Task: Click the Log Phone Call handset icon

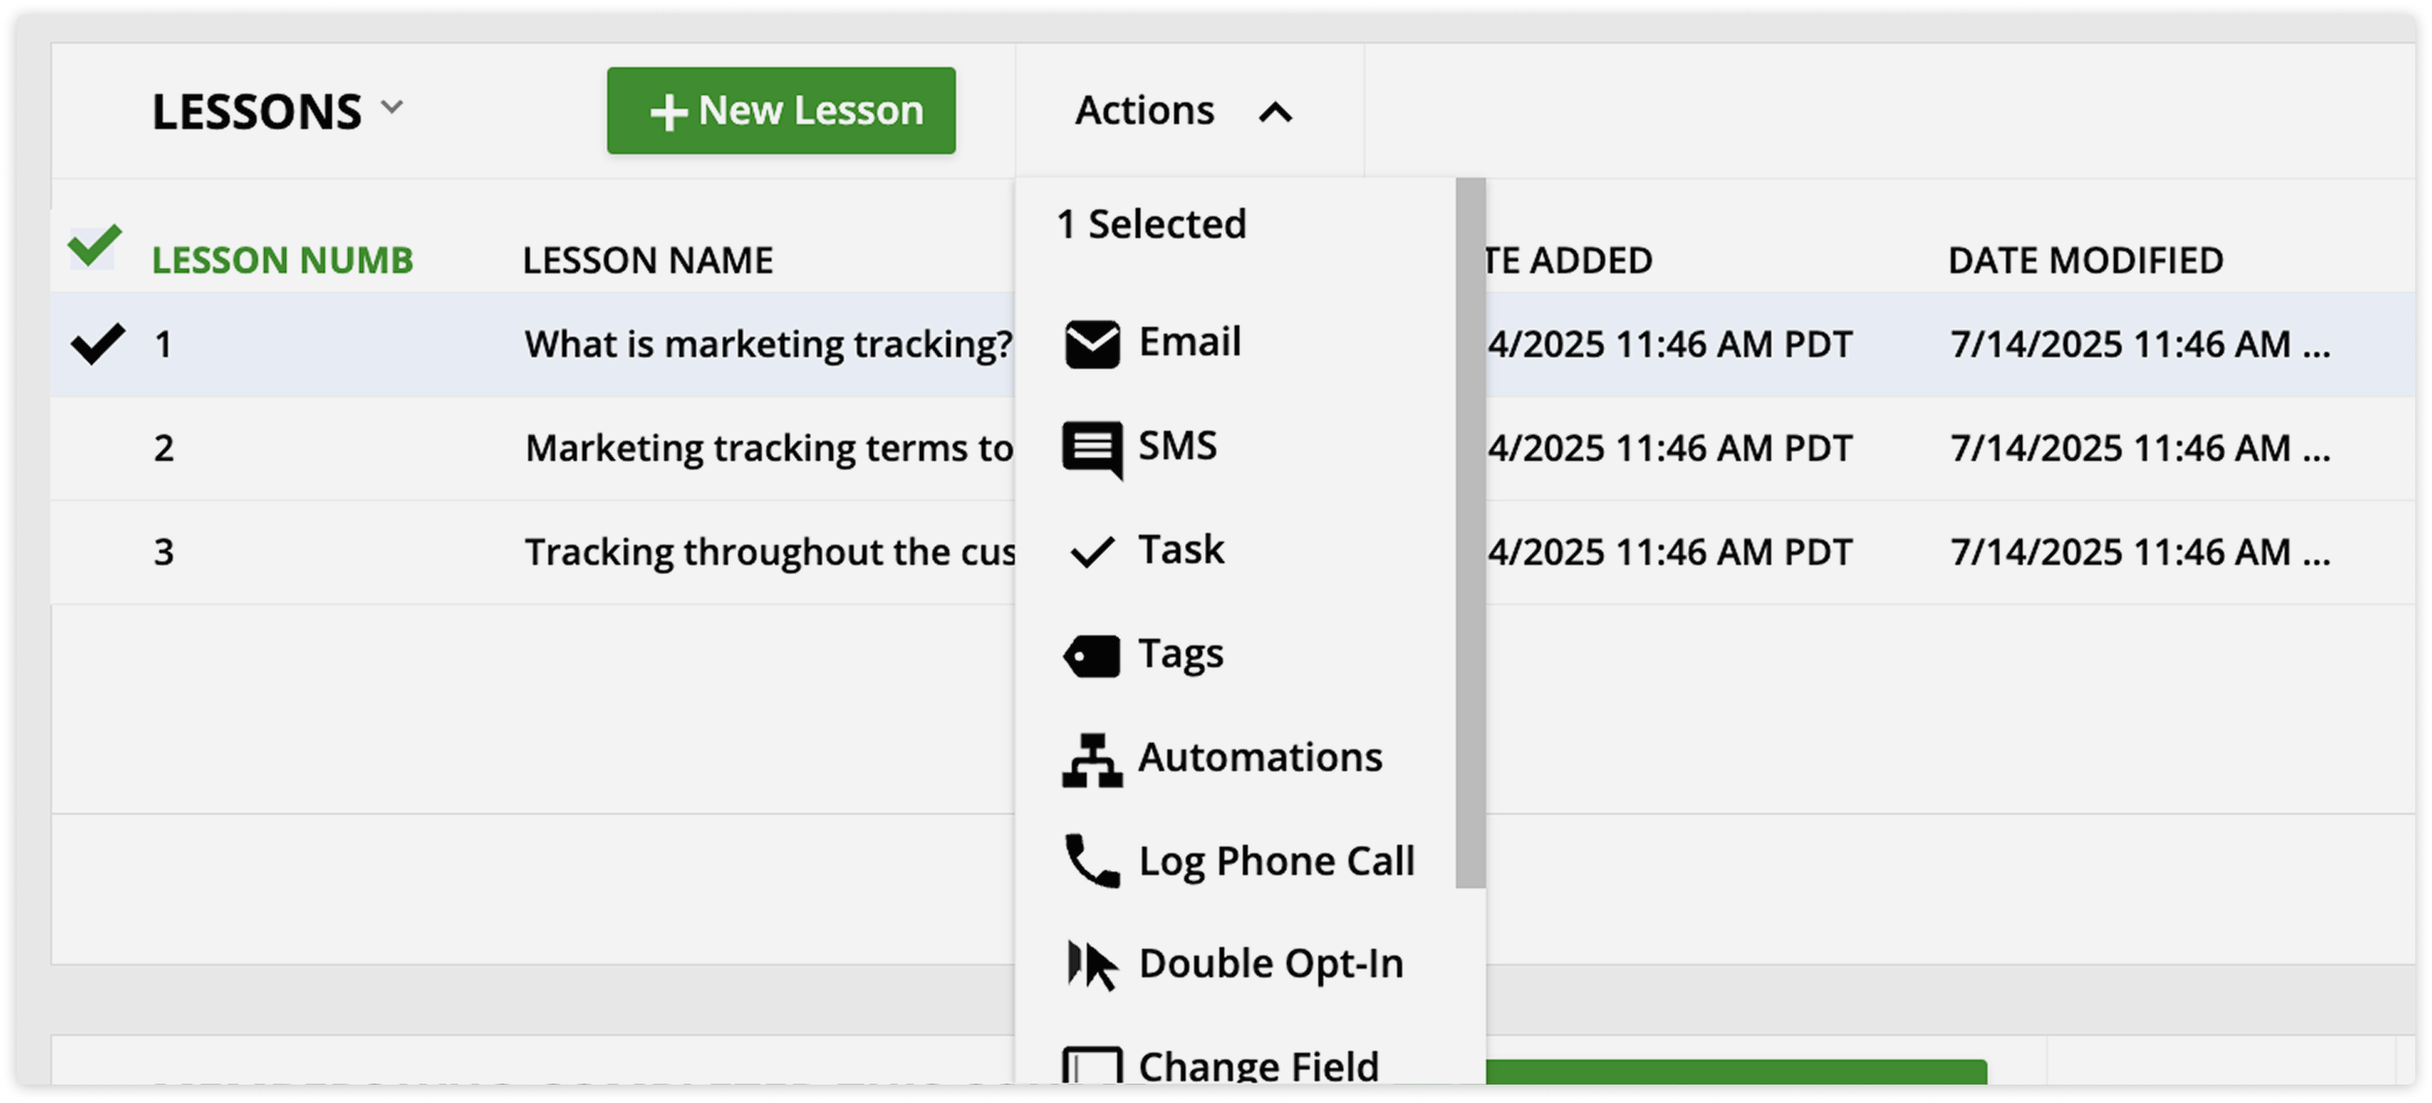Action: pos(1093,861)
